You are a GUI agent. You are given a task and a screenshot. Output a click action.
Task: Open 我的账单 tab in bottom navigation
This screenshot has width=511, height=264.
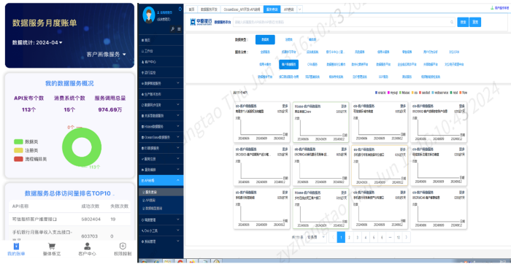(16, 249)
